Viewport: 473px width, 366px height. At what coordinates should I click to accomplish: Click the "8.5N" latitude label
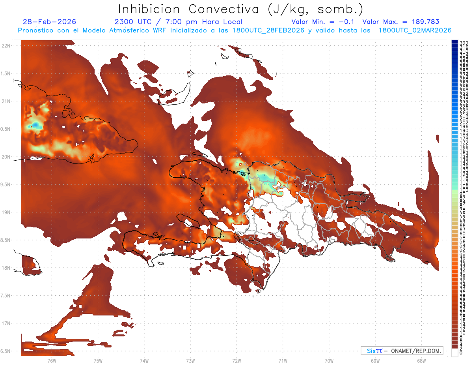click(6, 240)
